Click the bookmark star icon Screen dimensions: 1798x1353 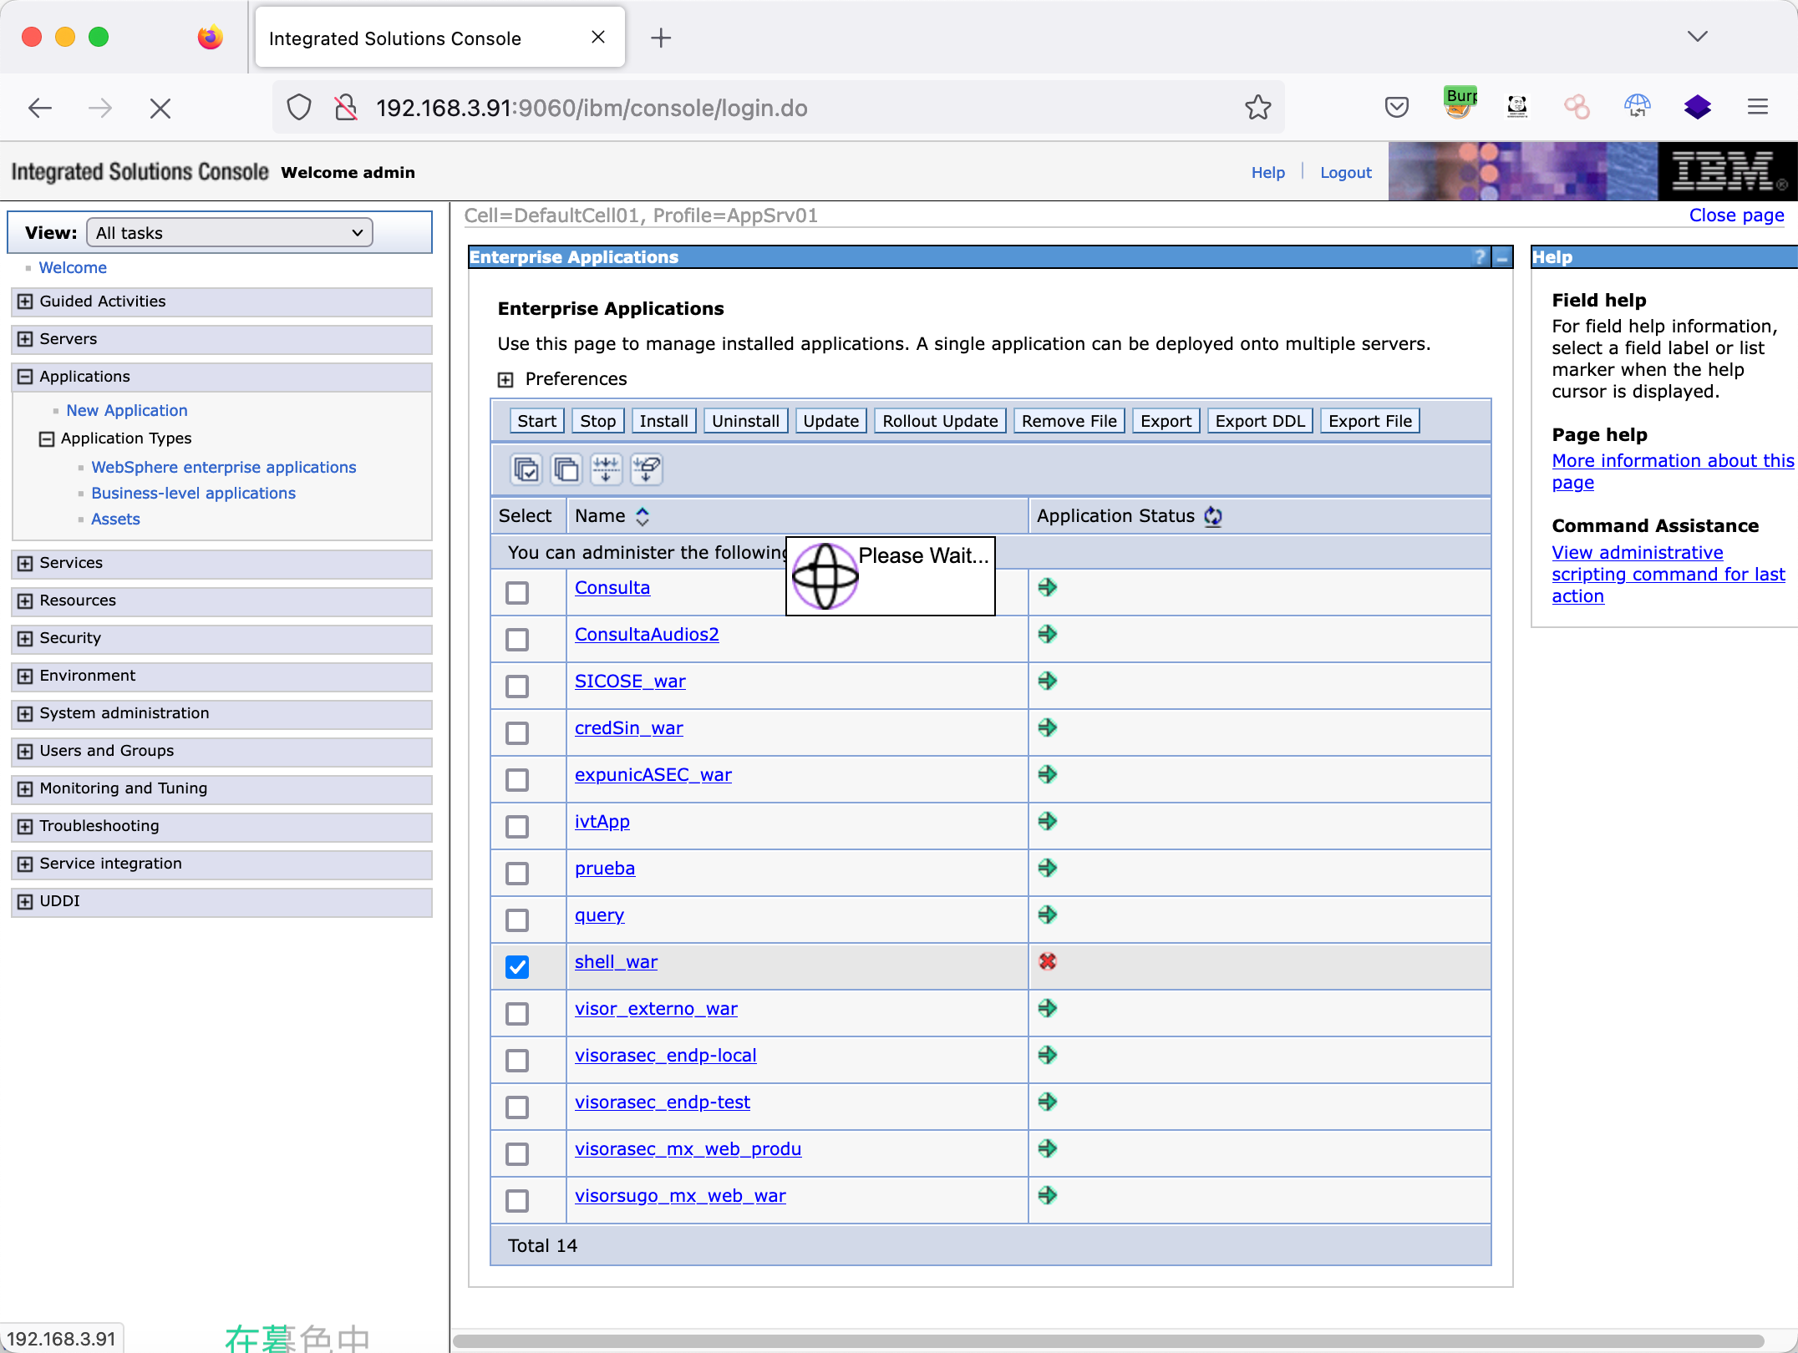click(x=1257, y=108)
